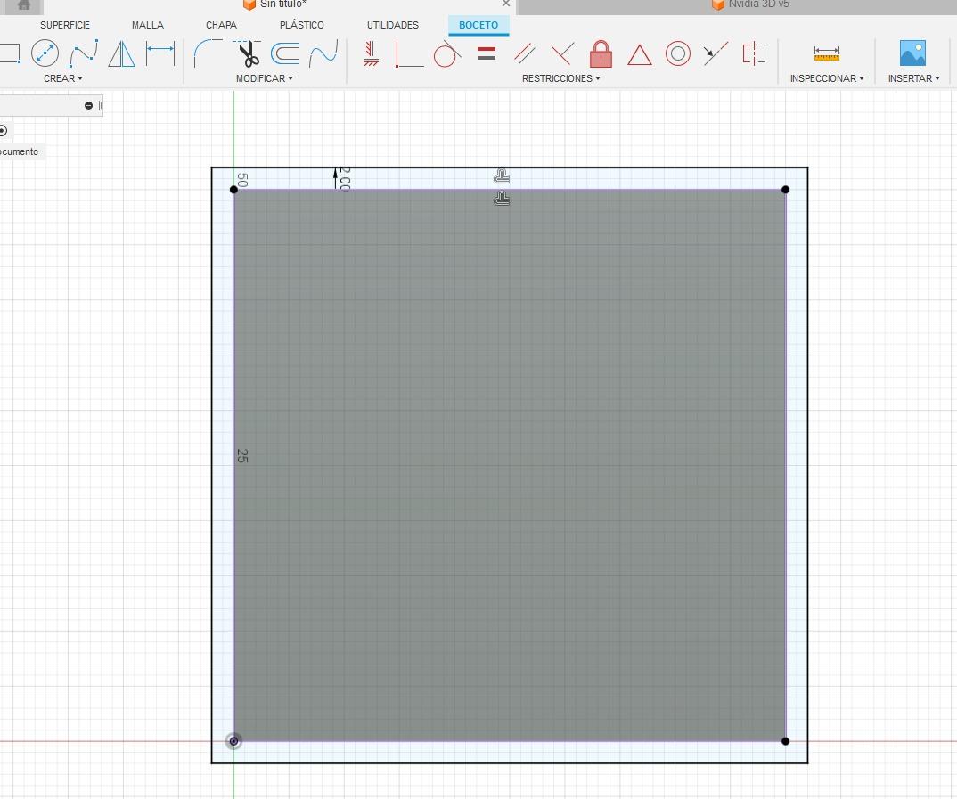The image size is (957, 799).
Task: Select the 25 dimension label
Action: (242, 455)
